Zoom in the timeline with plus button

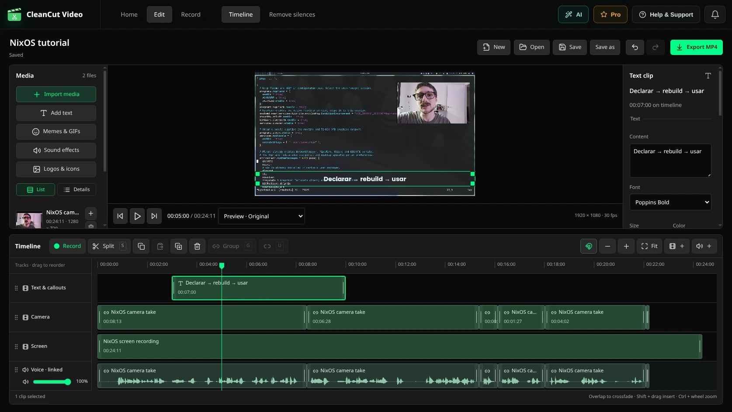tap(626, 246)
